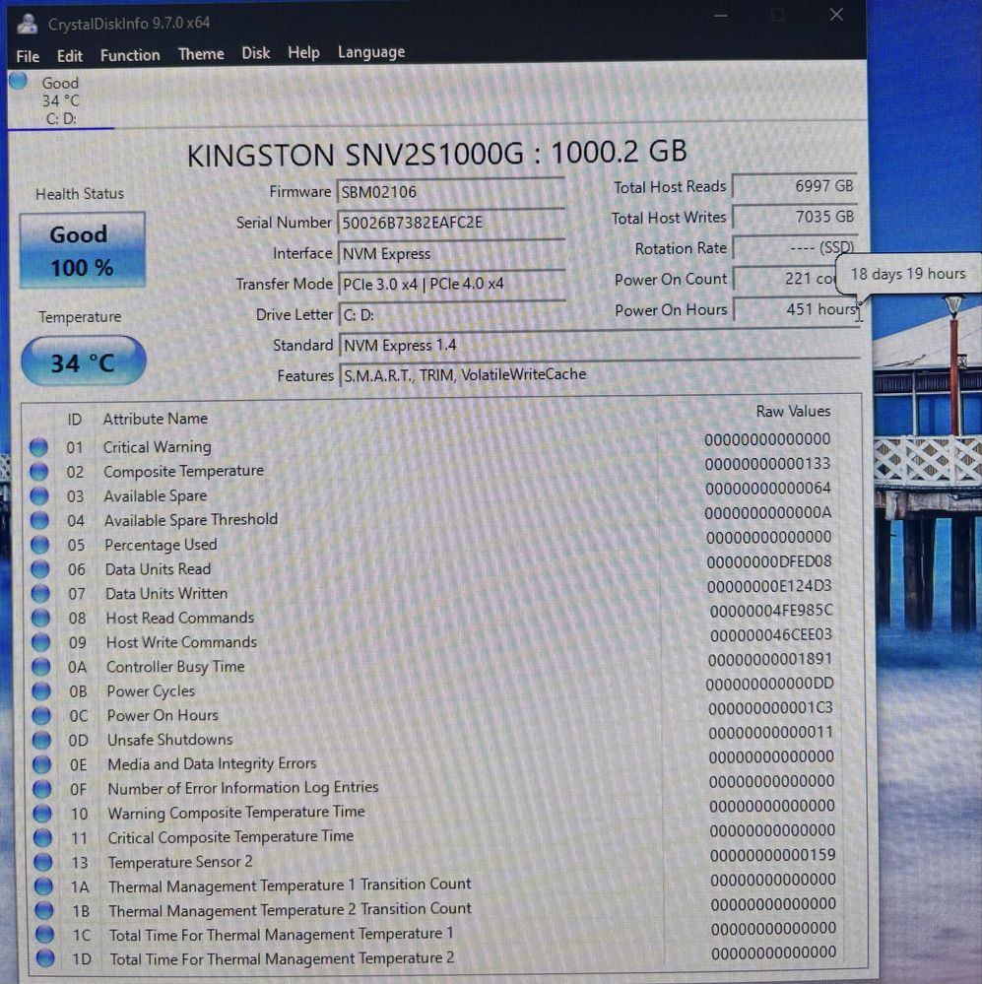Viewport: 982px width, 984px height.
Task: Open the Disk menu
Action: pos(256,53)
